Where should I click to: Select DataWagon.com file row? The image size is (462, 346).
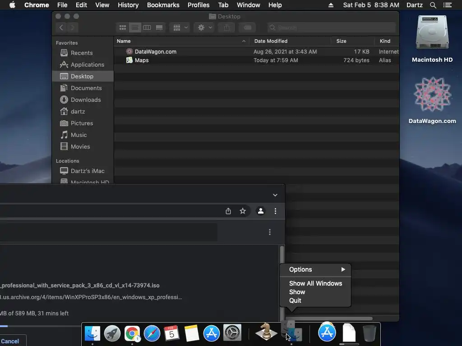pyautogui.click(x=256, y=51)
